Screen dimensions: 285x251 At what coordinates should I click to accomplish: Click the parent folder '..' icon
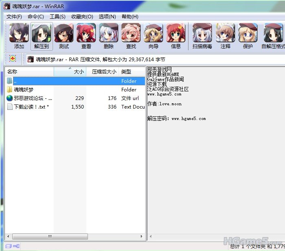pyautogui.click(x=9, y=81)
